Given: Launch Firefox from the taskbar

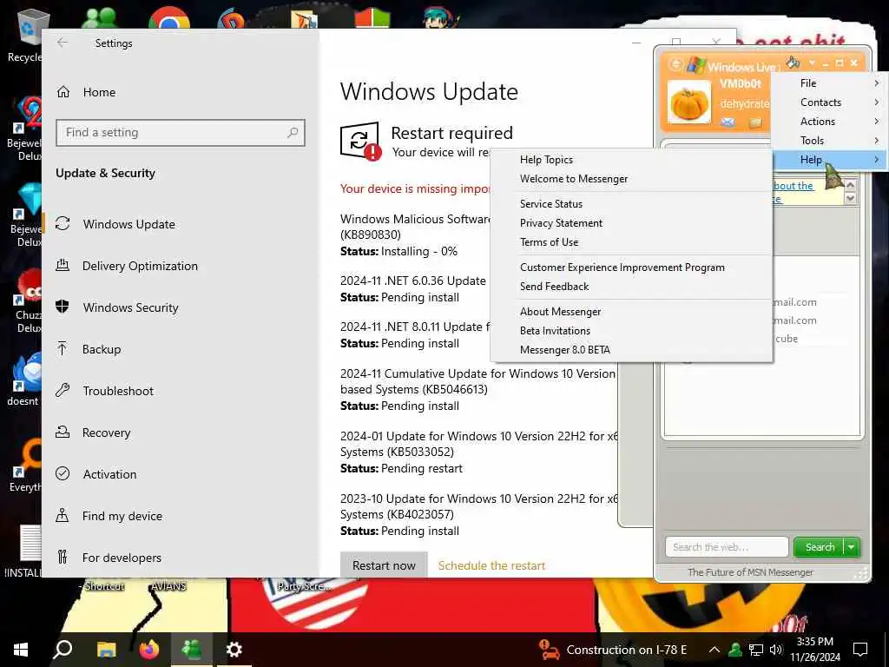Looking at the screenshot, I should pos(149,650).
